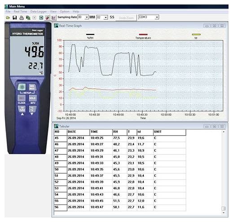Click the Tabular scrollbar down arrow
233x222 pixels.
pyautogui.click(x=224, y=213)
